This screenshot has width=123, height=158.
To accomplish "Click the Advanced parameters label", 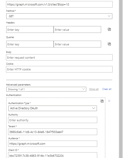I will (x=18, y=85).
